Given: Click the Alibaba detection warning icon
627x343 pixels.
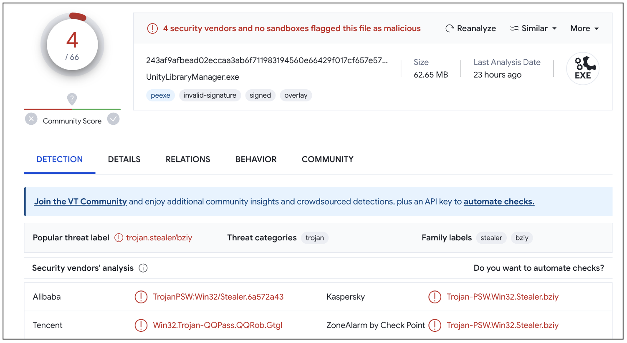Looking at the screenshot, I should (x=141, y=297).
